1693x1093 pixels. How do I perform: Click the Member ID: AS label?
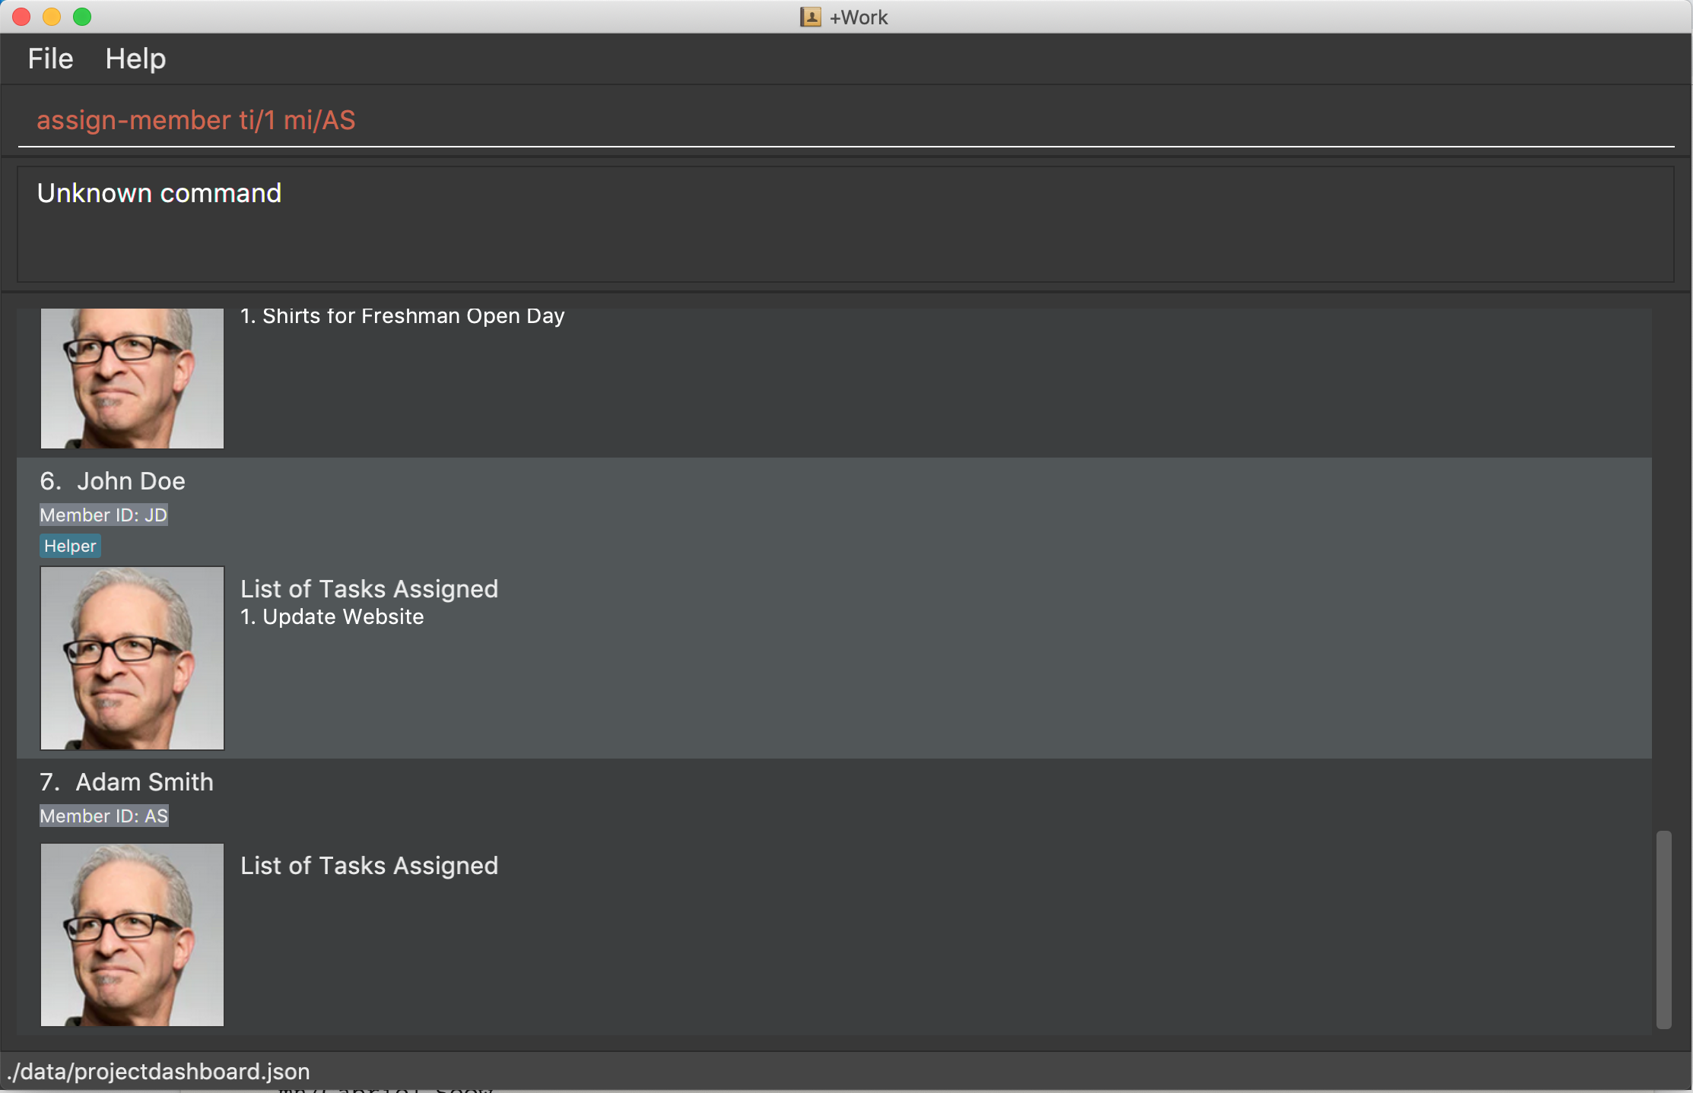click(x=103, y=816)
